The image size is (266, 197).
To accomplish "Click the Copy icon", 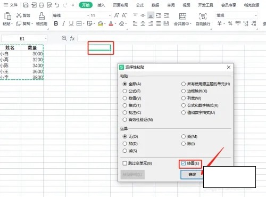I will pos(19,23).
